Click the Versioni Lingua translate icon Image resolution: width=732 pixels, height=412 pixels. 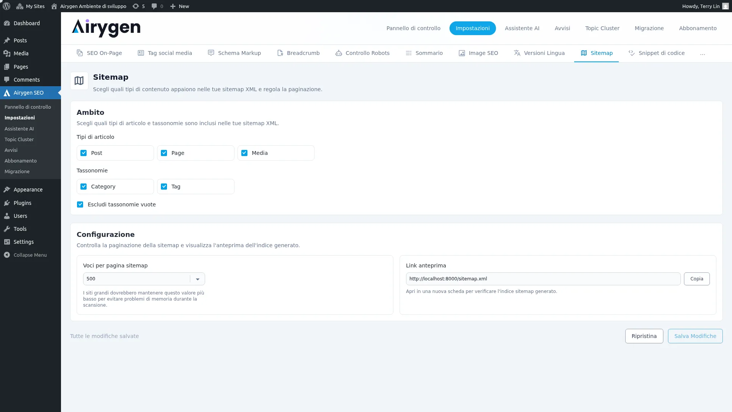click(x=517, y=53)
